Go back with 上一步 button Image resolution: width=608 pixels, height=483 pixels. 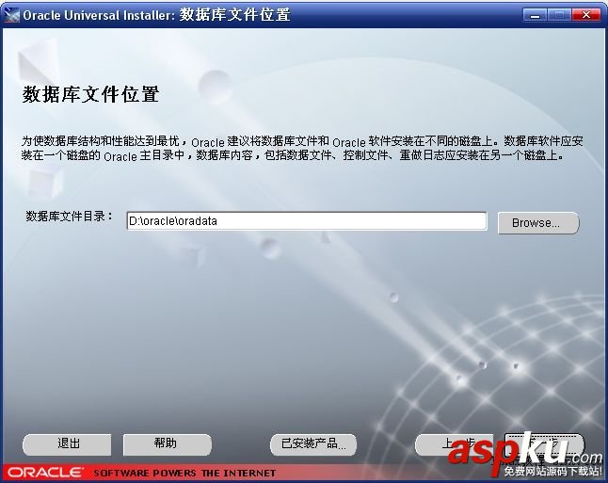[454, 444]
